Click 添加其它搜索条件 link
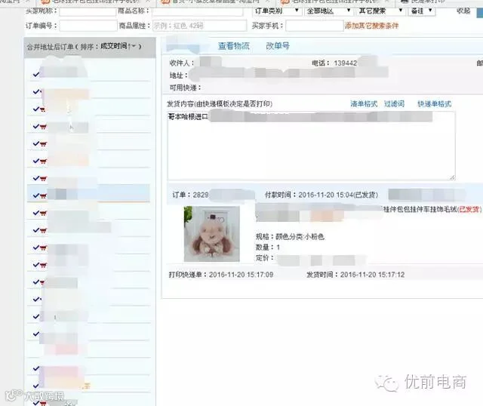This screenshot has width=483, height=406. point(371,26)
